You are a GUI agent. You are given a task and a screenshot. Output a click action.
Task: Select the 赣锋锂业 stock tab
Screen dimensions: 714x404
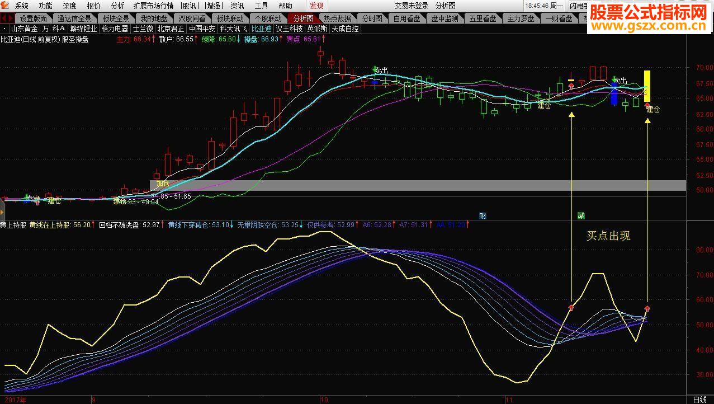[x=83, y=29]
